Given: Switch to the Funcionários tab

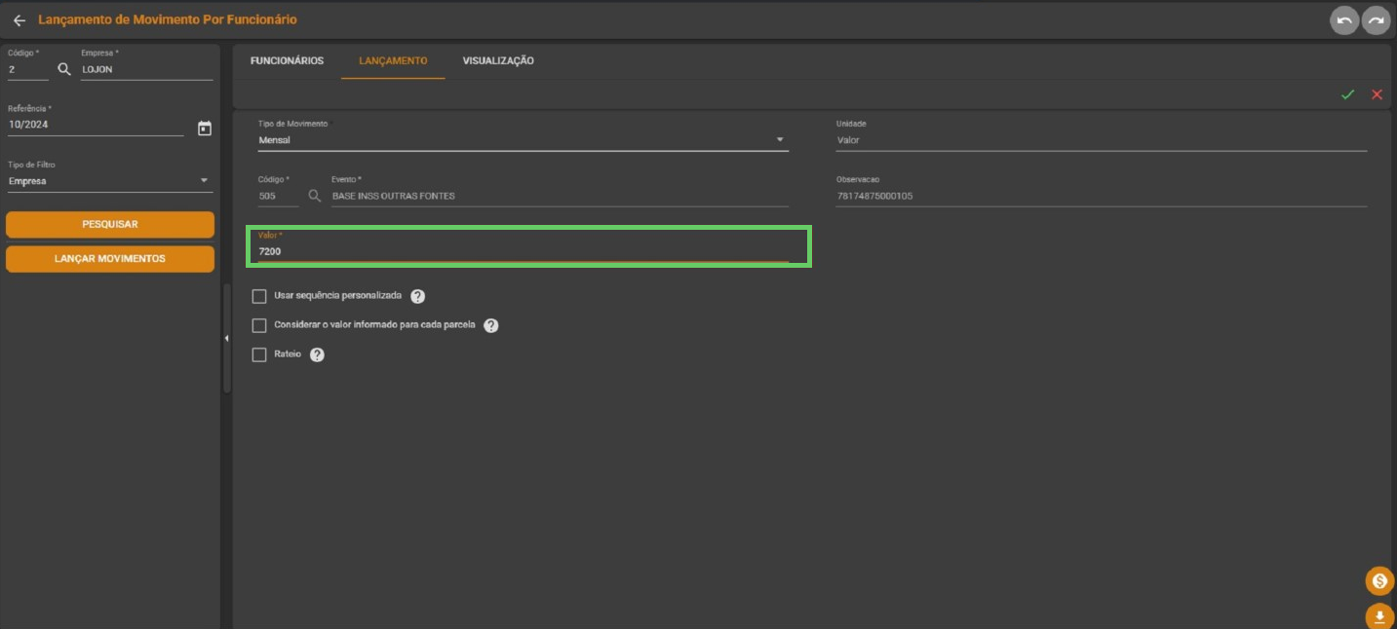Looking at the screenshot, I should click(287, 60).
